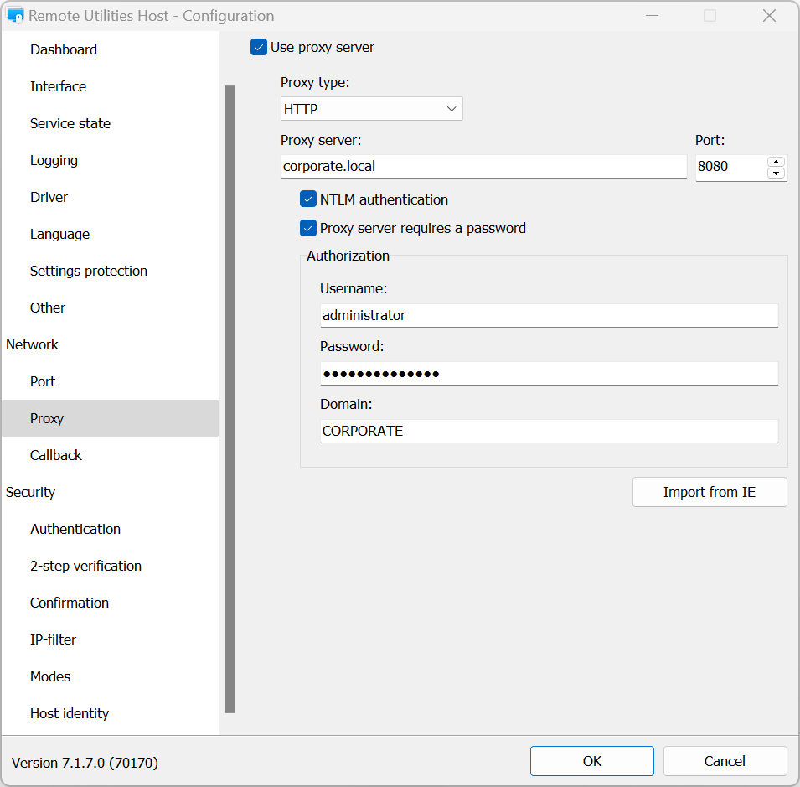Click the Import from IE button
Image resolution: width=800 pixels, height=787 pixels.
tap(709, 492)
